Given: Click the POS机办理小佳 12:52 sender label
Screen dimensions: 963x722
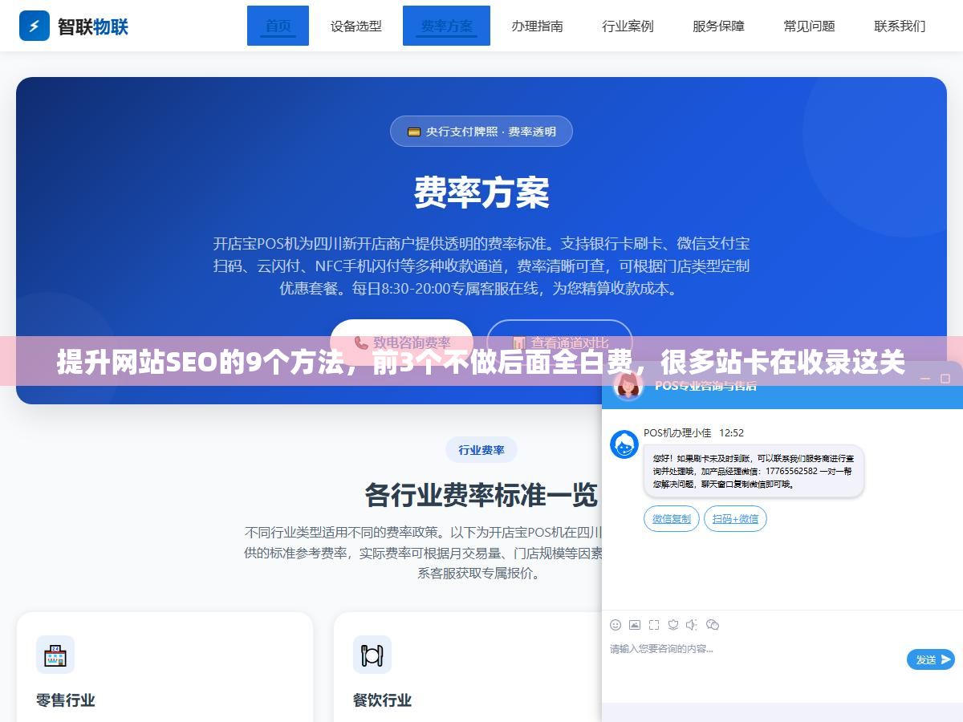Looking at the screenshot, I should (x=693, y=432).
